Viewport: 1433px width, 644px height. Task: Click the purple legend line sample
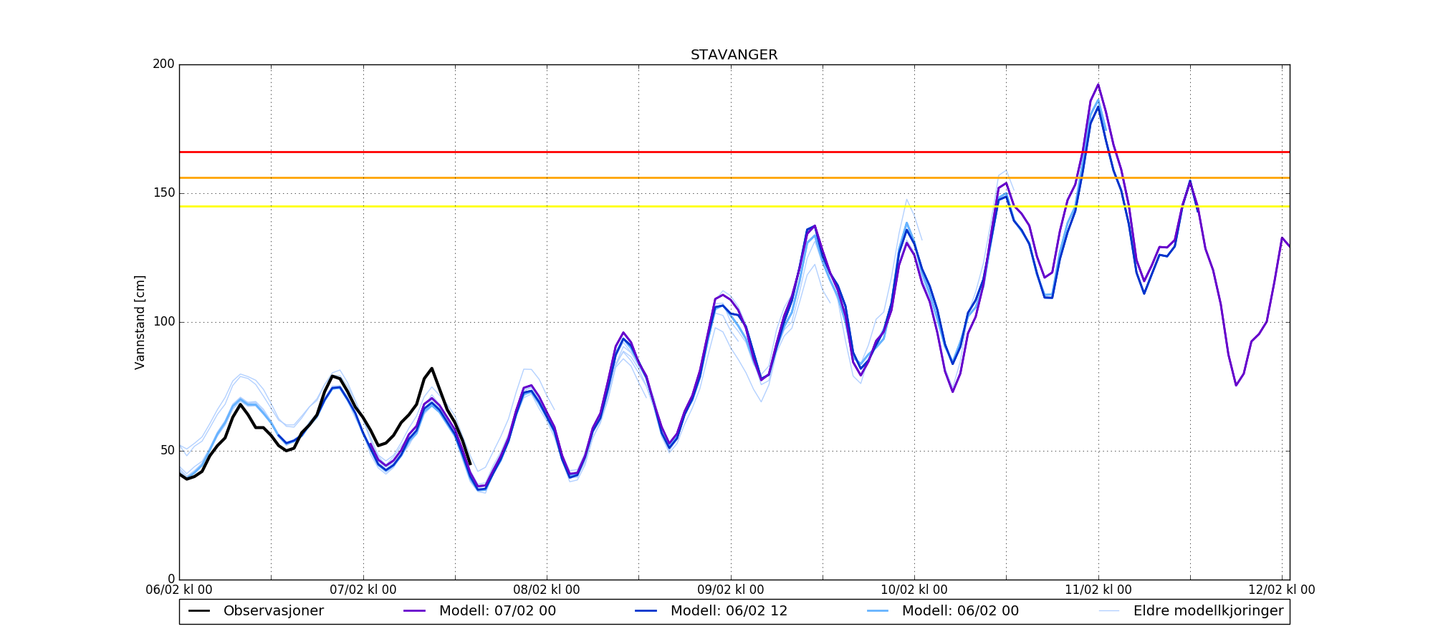415,611
